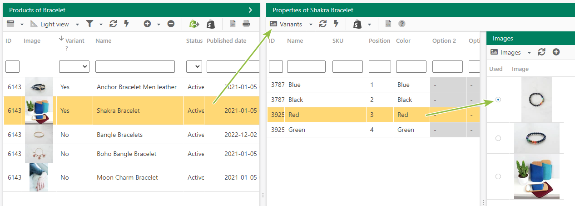Refresh the Products of Bracelet list
The image size is (575, 206).
tap(113, 24)
